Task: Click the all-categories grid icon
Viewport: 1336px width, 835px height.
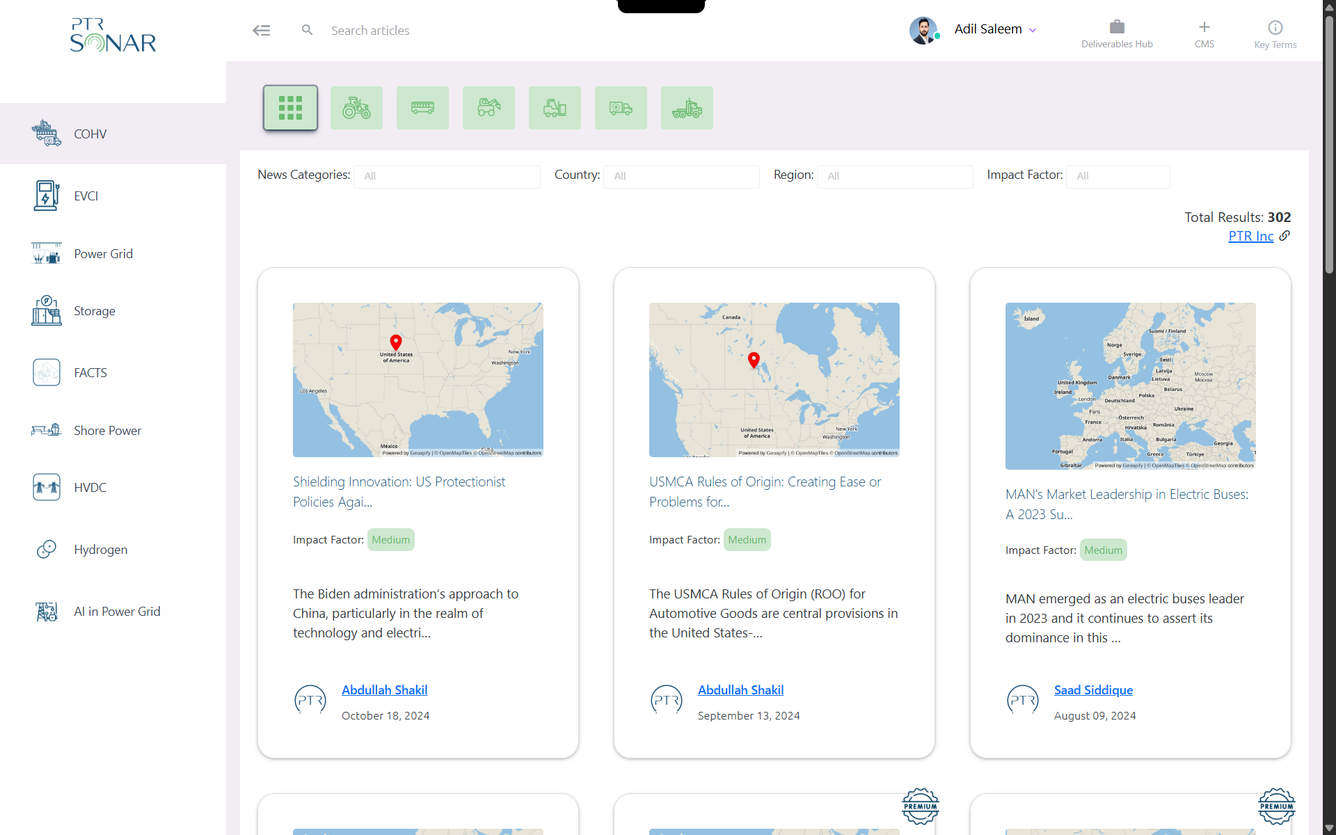Action: click(290, 108)
